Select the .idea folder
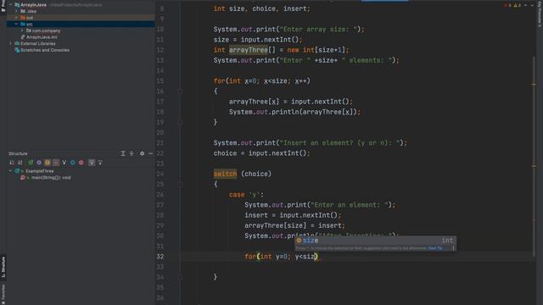 pyautogui.click(x=28, y=11)
